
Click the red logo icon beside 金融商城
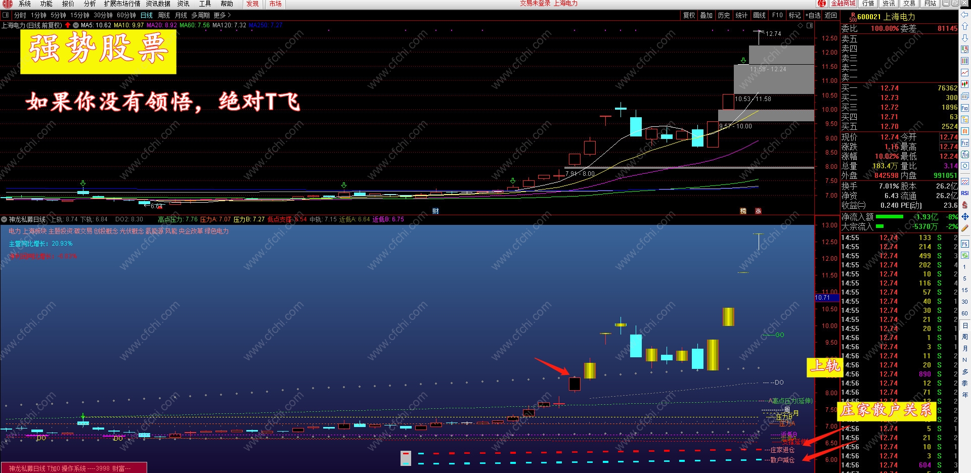[822, 4]
